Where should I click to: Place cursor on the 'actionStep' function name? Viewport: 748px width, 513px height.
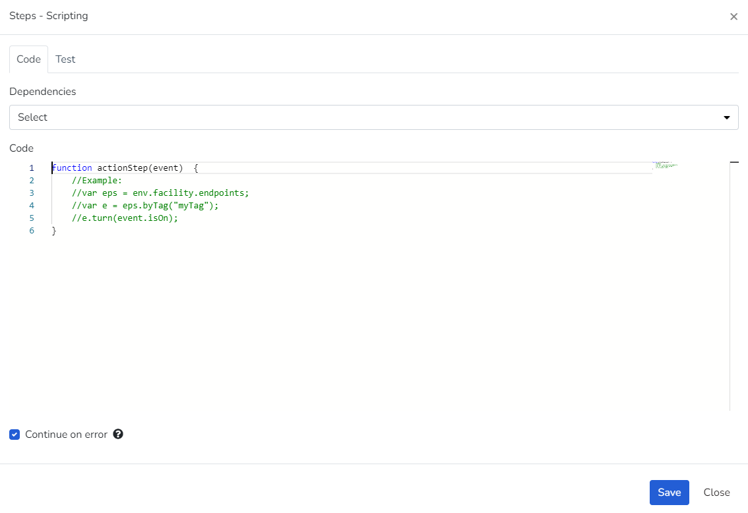coord(122,168)
